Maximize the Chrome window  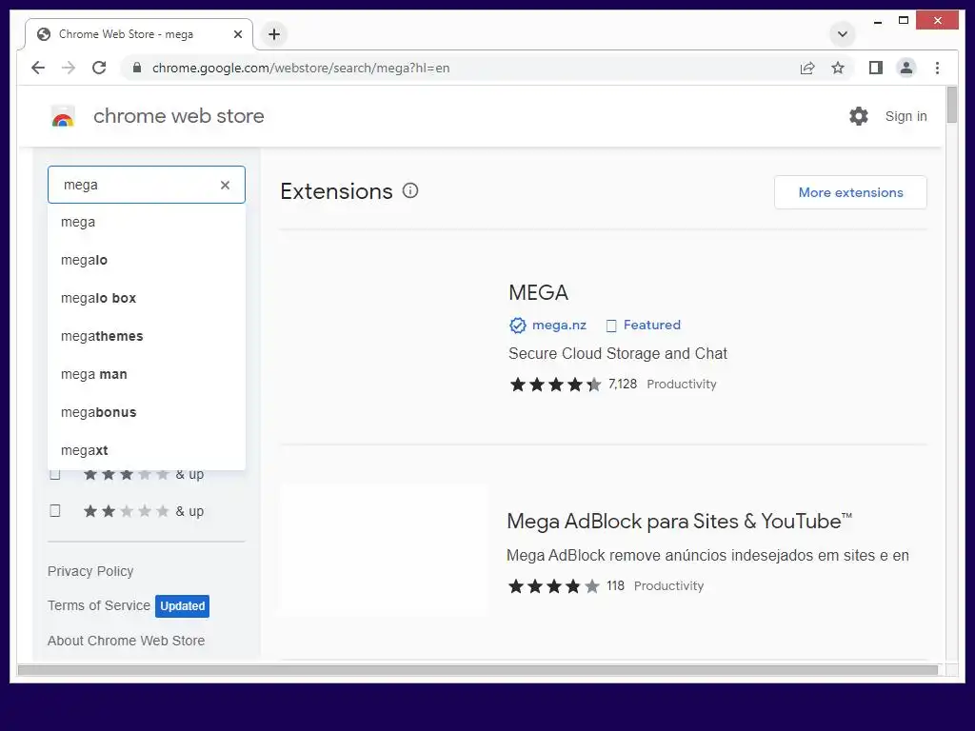point(904,21)
